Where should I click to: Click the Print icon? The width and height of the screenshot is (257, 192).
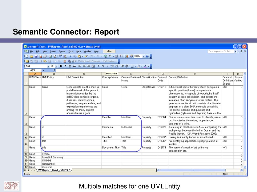pos(50,56)
